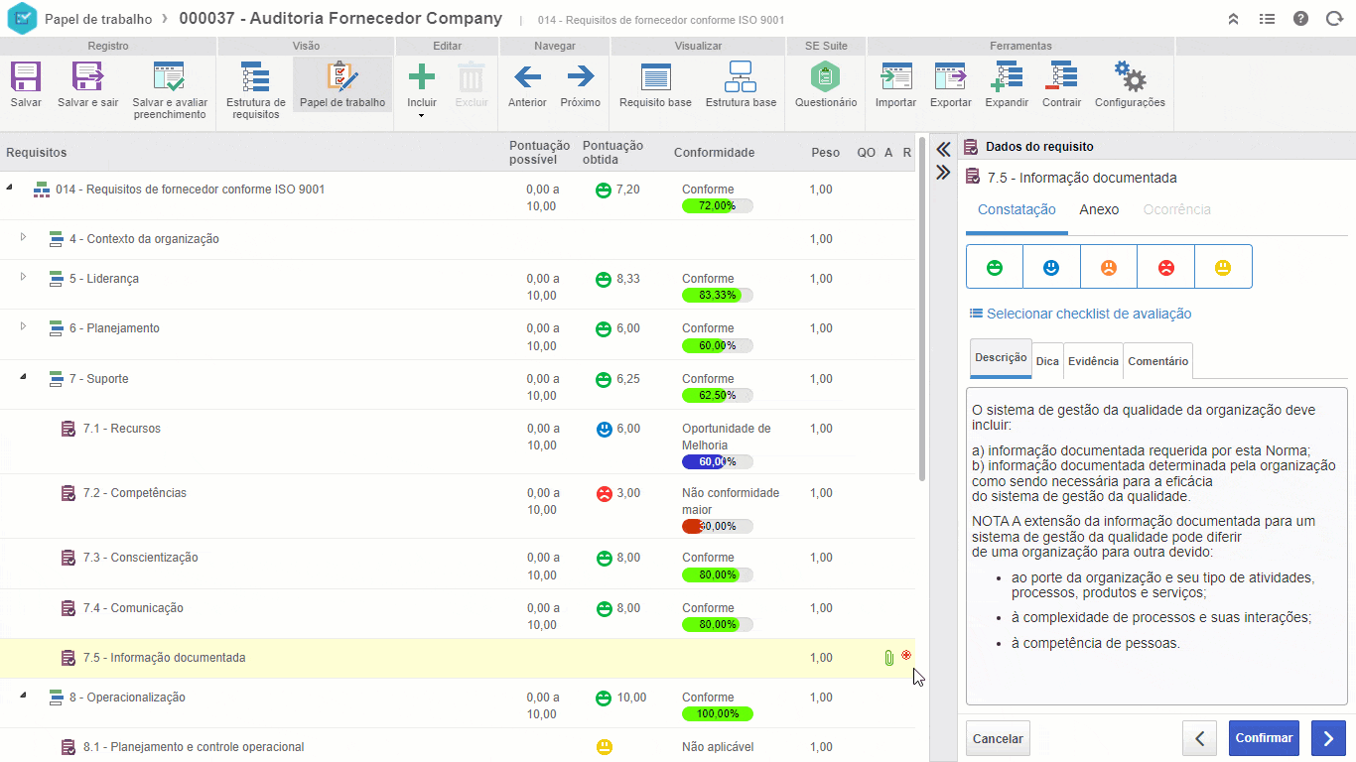Select row 7.4 - Comunicação
This screenshot has width=1356, height=762.
(x=457, y=614)
